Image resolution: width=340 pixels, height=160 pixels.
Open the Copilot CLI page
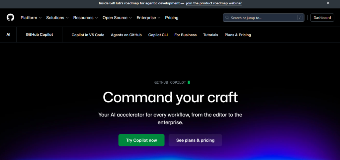click(x=158, y=35)
